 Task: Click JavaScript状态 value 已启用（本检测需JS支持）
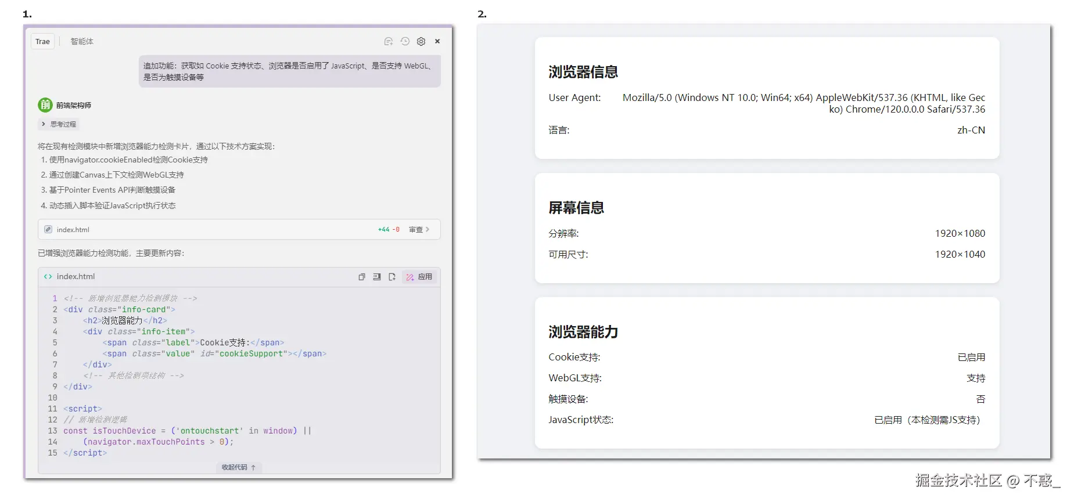pyautogui.click(x=928, y=420)
